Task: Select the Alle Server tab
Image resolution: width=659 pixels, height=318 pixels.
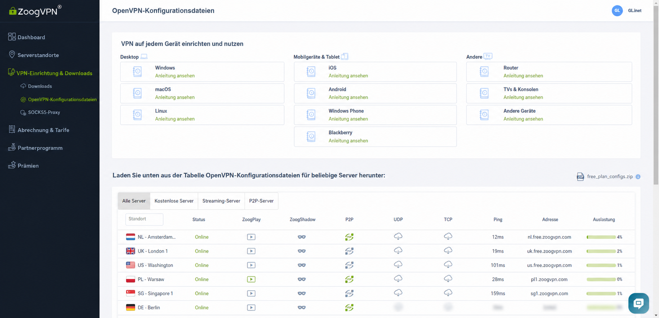Action: (134, 201)
